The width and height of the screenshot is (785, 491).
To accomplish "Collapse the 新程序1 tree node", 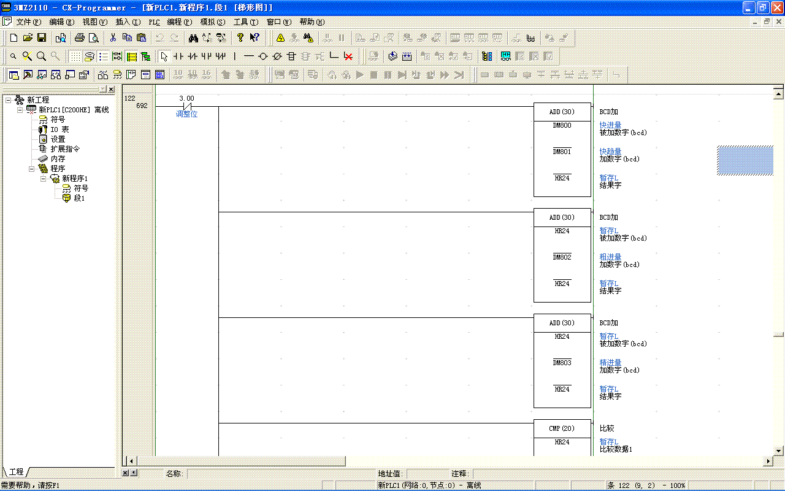I will click(44, 179).
